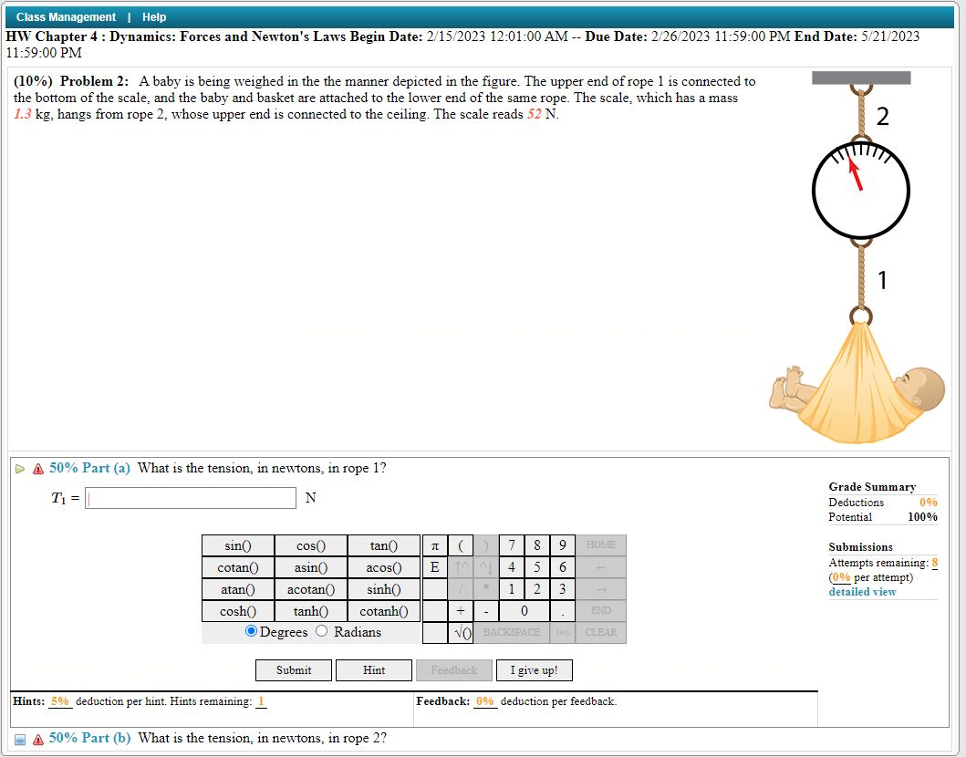The image size is (966, 757).
Task: Click the E scientific notation key
Action: pos(434,566)
